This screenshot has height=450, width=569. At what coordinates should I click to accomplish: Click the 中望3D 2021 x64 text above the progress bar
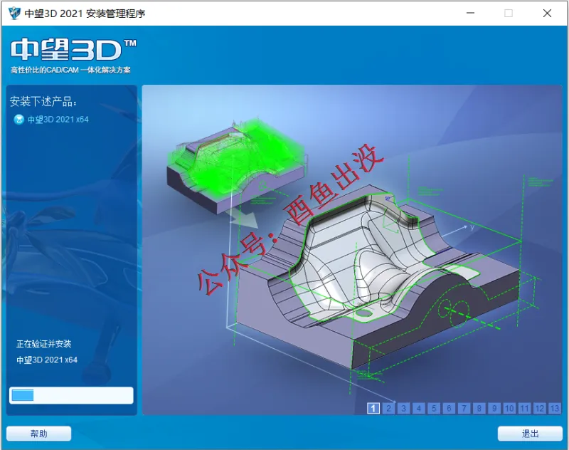pos(47,360)
